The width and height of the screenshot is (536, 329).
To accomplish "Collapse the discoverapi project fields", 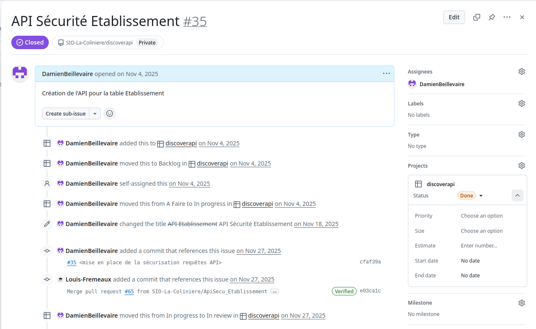I will click(517, 195).
